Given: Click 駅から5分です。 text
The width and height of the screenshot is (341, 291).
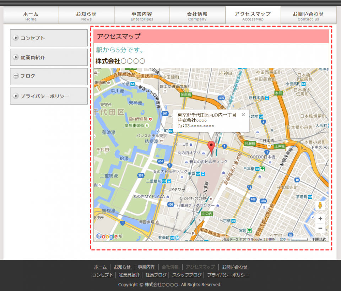Looking at the screenshot, I should coord(120,50).
